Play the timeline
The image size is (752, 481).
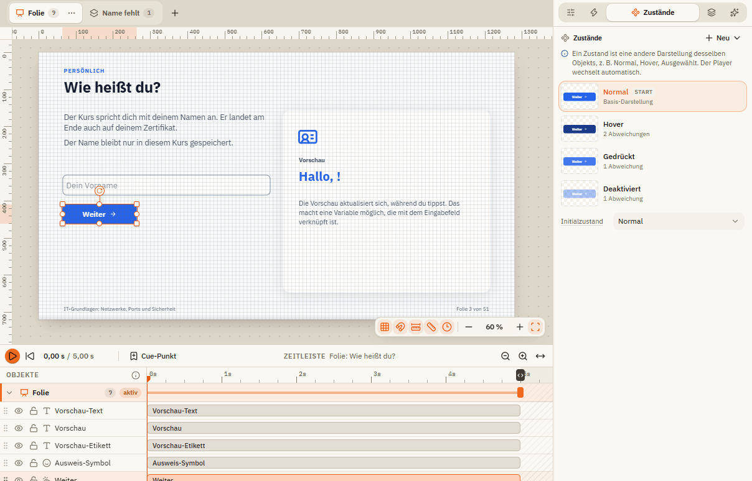pos(12,356)
